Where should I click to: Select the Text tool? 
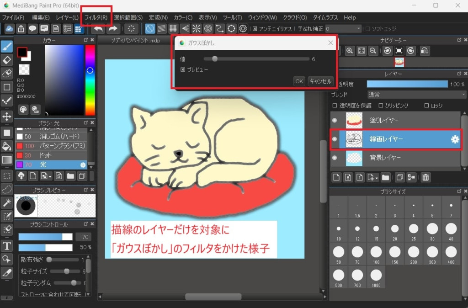point(6,246)
